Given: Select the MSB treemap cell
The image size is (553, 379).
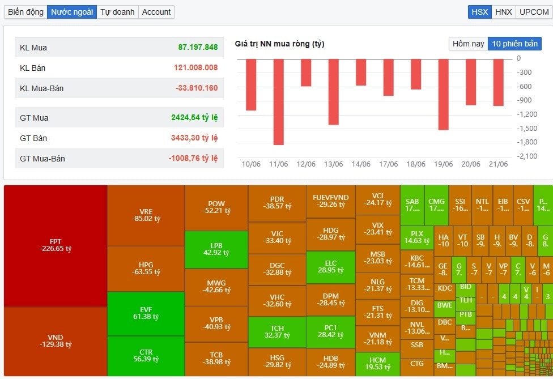Looking at the screenshot, I should click(x=378, y=258).
